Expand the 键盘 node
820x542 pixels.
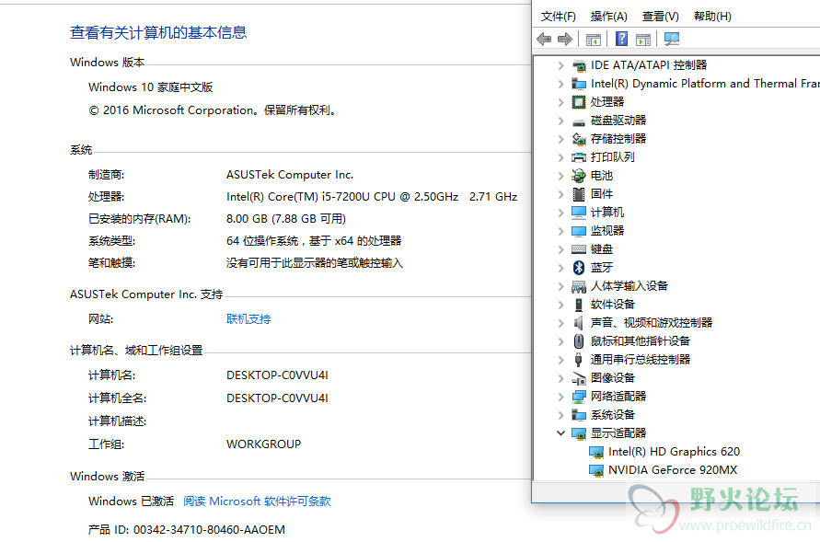click(x=560, y=249)
